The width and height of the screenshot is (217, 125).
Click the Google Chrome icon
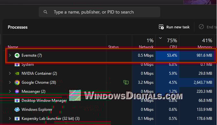17,82
